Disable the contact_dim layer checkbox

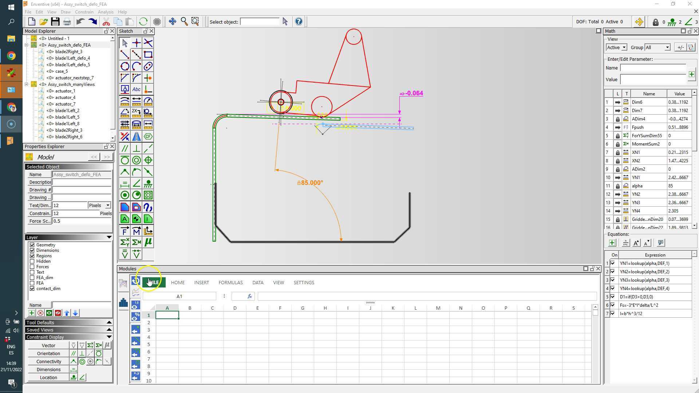32,289
